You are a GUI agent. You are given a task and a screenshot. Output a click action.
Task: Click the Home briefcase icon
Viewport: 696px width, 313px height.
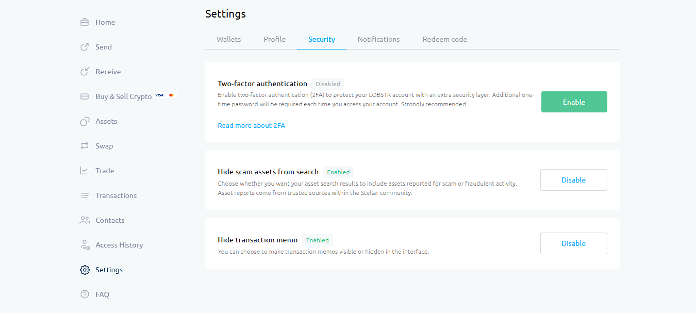(x=85, y=22)
